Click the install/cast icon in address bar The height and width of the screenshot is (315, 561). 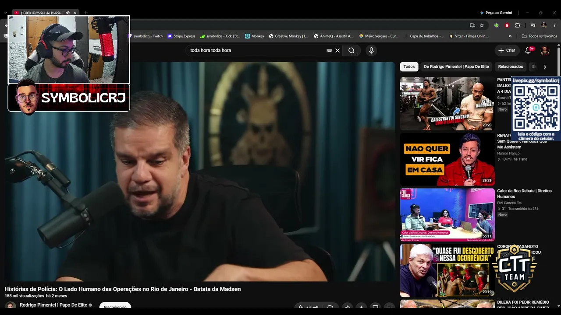(x=472, y=25)
